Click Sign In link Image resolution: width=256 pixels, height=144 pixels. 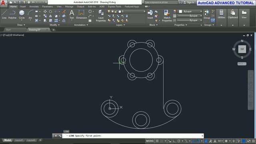pos(190,2)
